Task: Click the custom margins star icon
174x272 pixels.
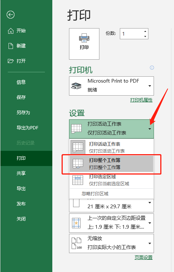Action: [x=76, y=223]
